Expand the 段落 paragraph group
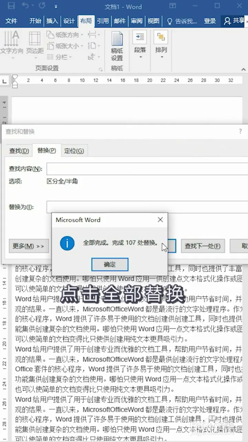The image size is (248, 442). pyautogui.click(x=140, y=45)
